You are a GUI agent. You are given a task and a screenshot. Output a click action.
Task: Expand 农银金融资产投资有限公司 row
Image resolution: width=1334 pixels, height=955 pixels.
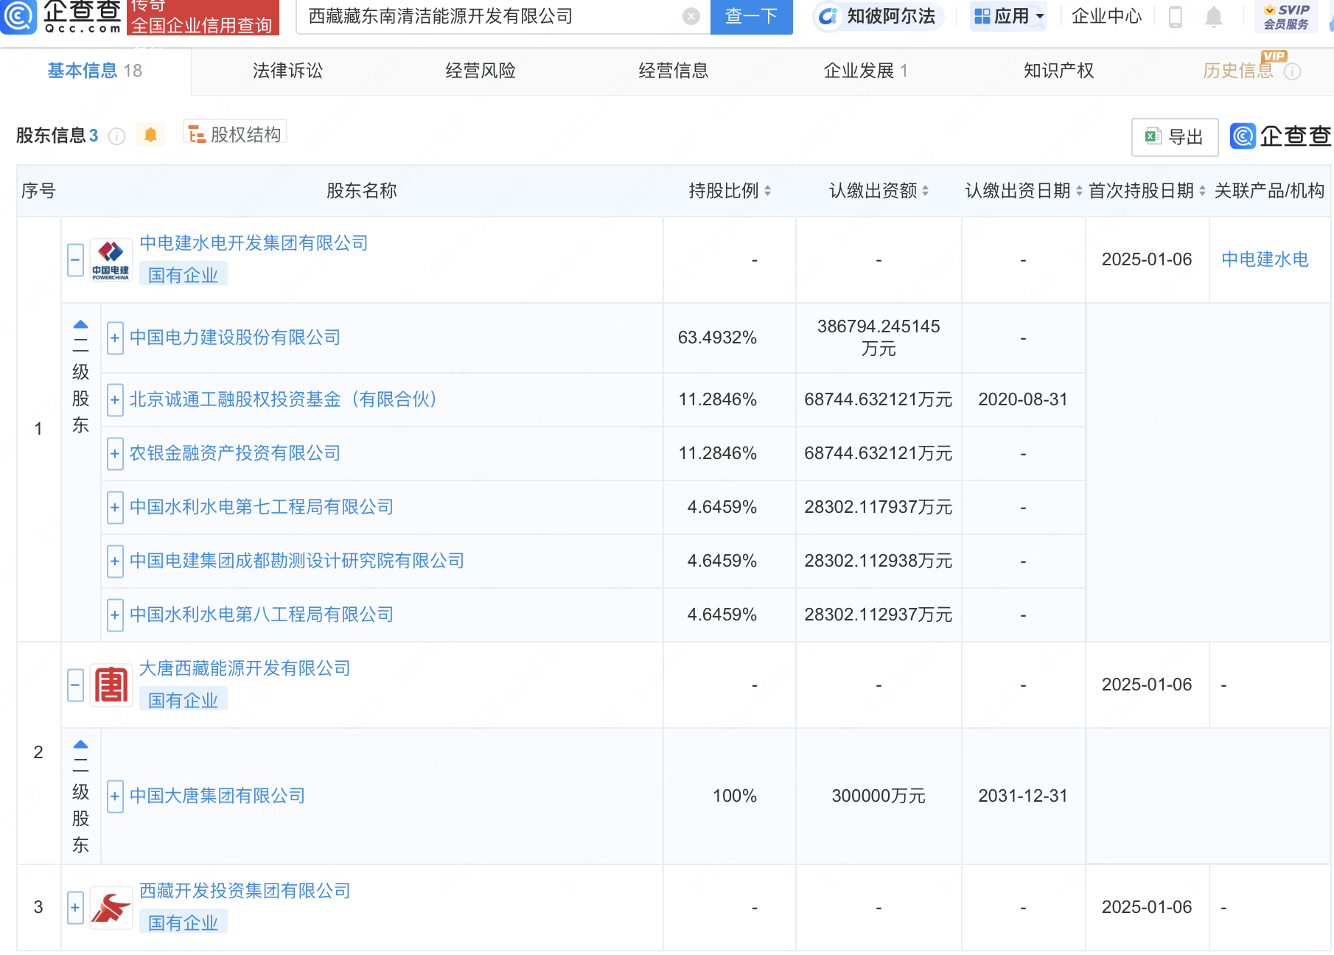[x=115, y=454]
